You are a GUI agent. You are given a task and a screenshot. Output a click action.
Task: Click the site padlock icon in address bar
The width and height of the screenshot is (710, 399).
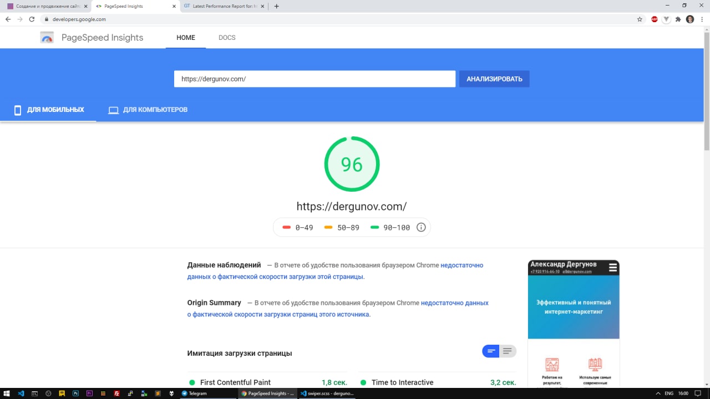[x=47, y=19]
